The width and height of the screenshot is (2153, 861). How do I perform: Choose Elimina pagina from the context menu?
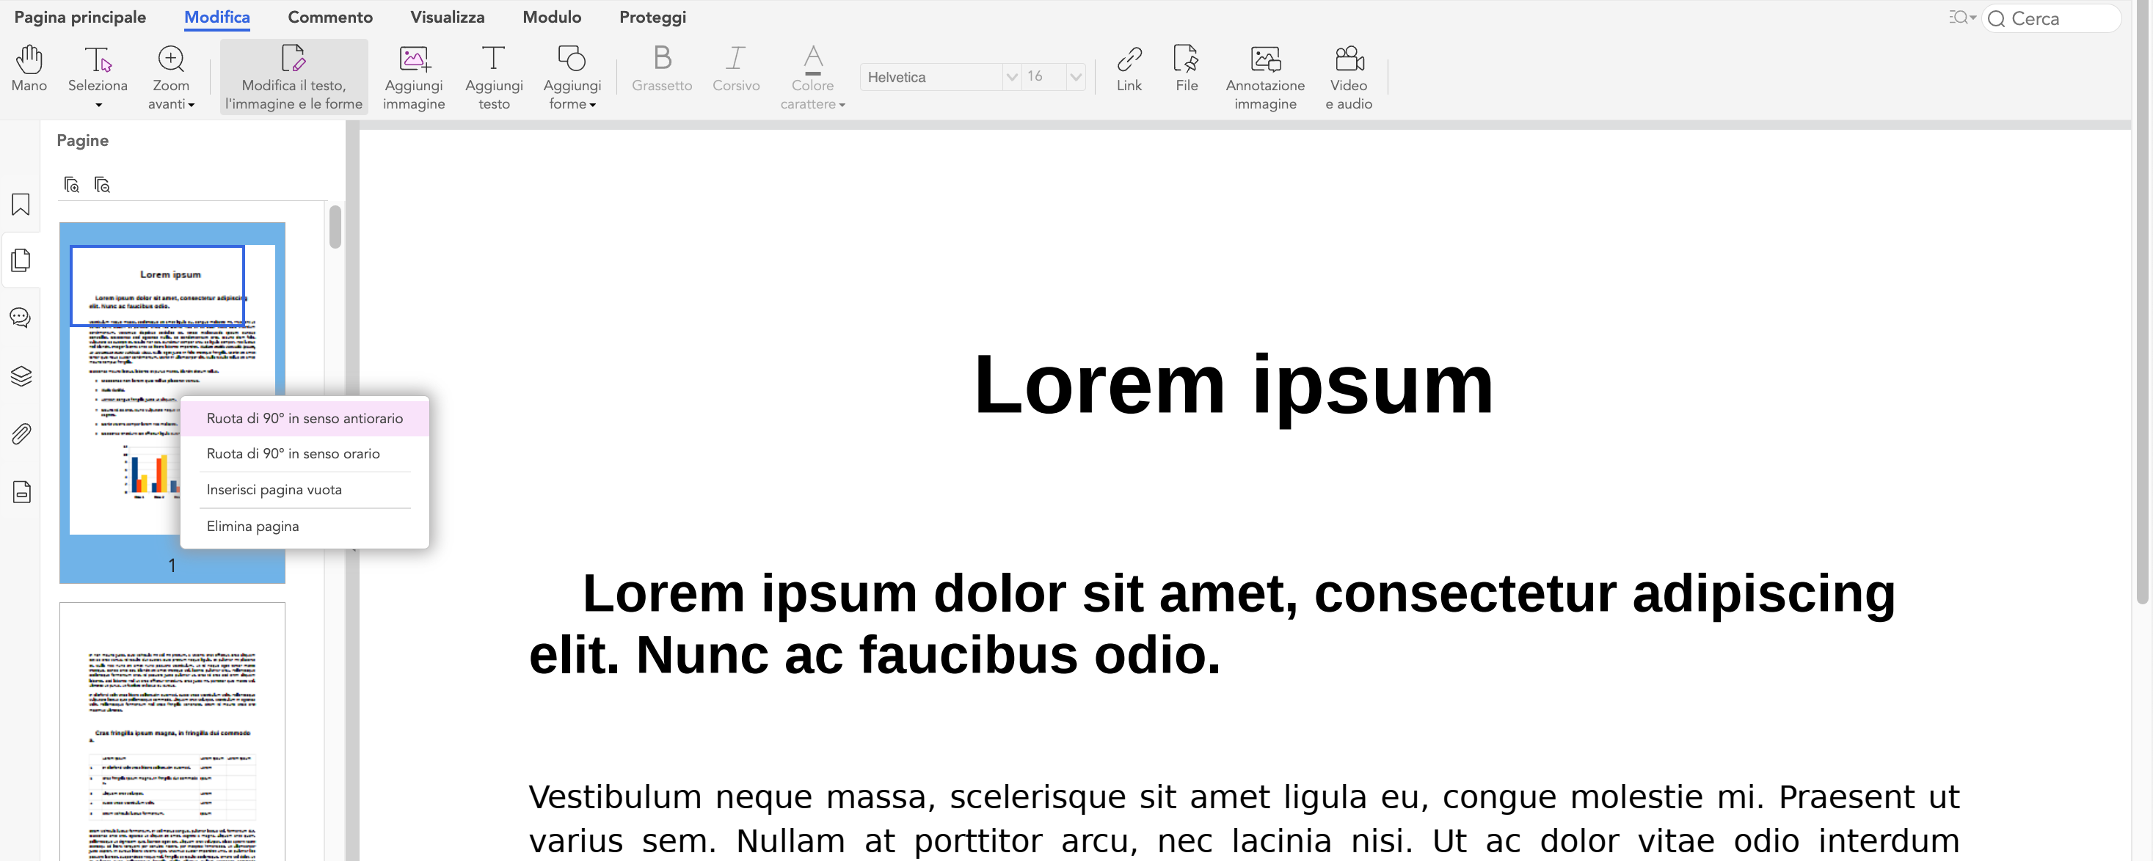tap(252, 525)
